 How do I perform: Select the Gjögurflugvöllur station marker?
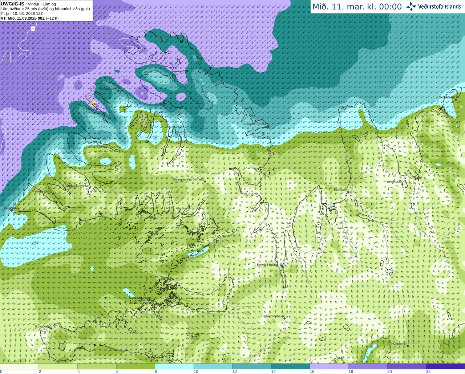267,126
